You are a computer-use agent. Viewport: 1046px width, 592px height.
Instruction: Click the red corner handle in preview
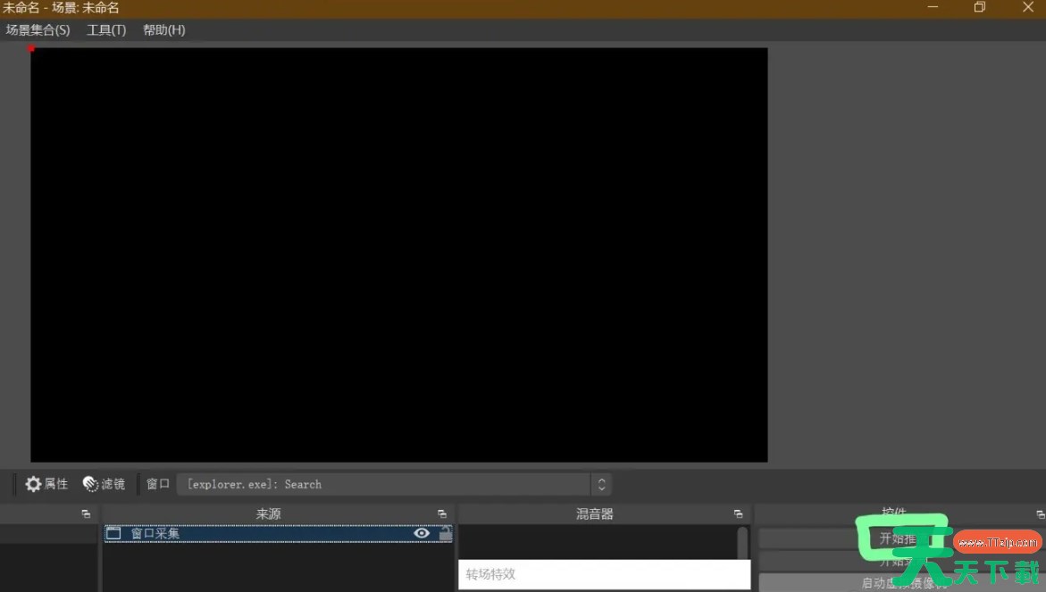31,48
